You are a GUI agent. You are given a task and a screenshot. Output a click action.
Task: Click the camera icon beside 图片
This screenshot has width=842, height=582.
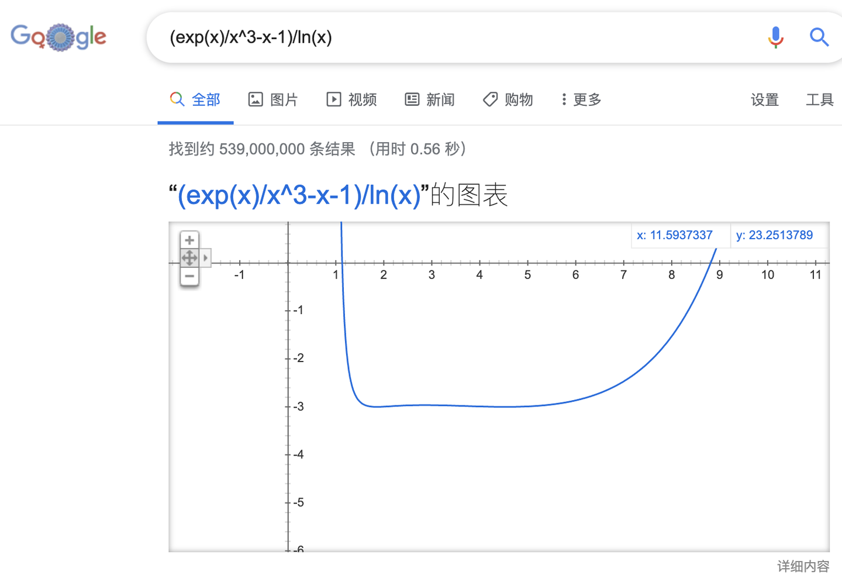click(x=256, y=99)
